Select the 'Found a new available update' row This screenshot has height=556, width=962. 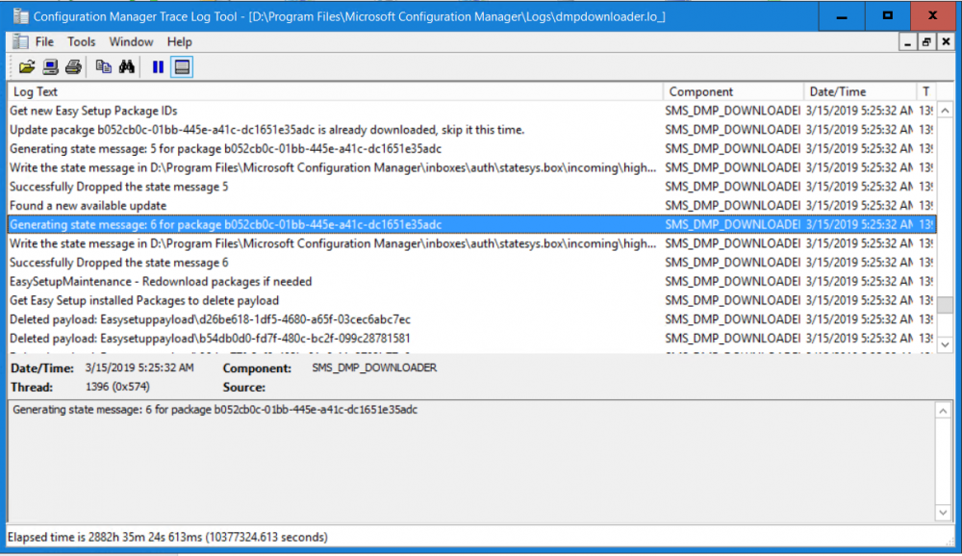click(x=471, y=206)
